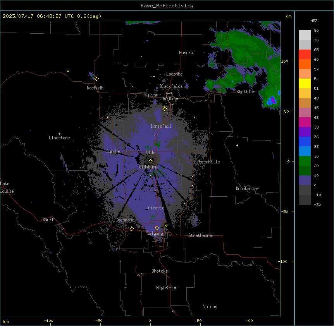Click the Cochrane label
The width and height of the screenshot is (334, 326).
point(125,220)
